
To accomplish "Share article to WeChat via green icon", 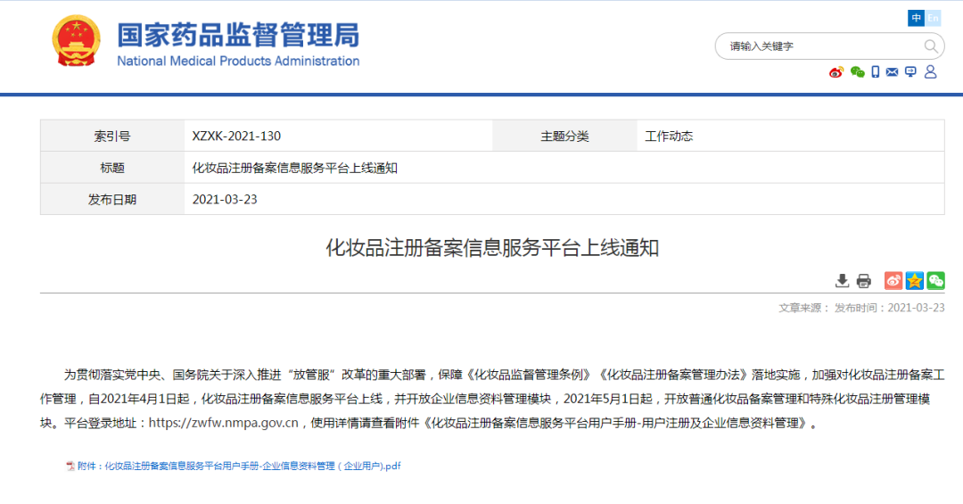I will (935, 281).
